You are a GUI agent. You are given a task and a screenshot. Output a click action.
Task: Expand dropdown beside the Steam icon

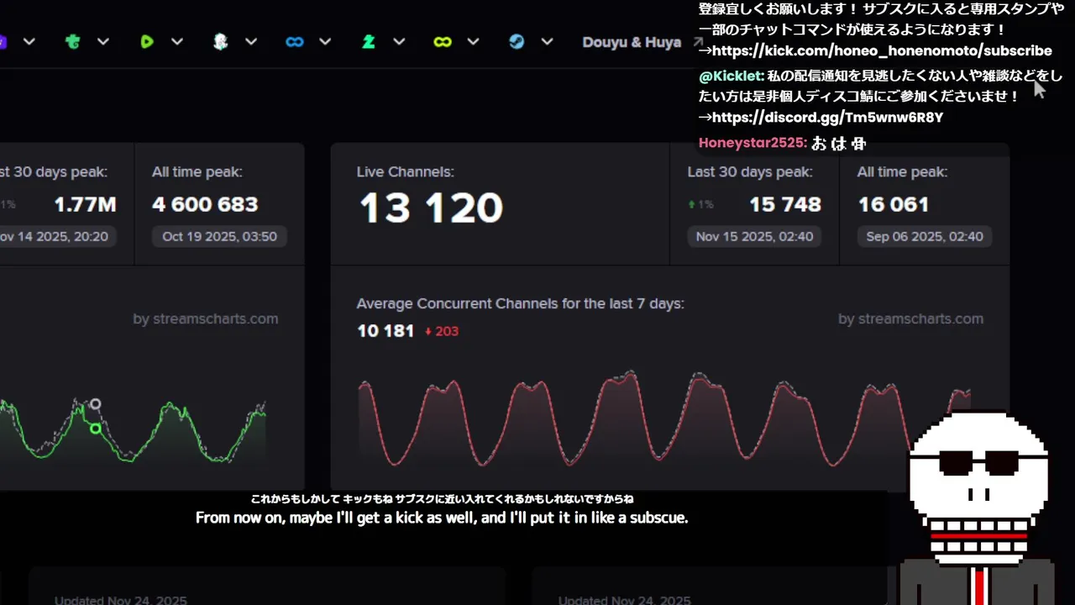tap(547, 42)
